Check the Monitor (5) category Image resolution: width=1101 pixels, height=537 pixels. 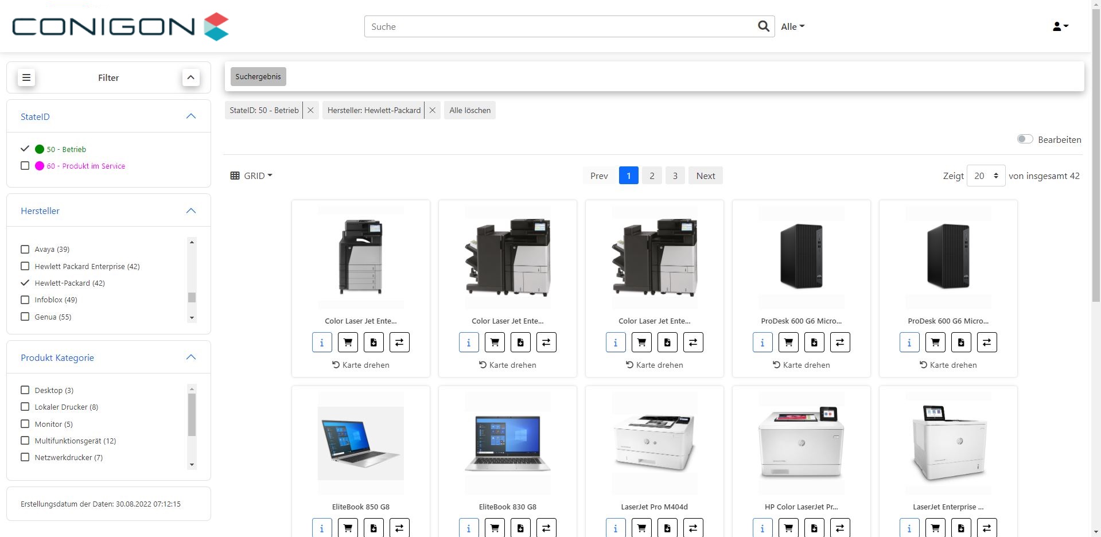25,424
